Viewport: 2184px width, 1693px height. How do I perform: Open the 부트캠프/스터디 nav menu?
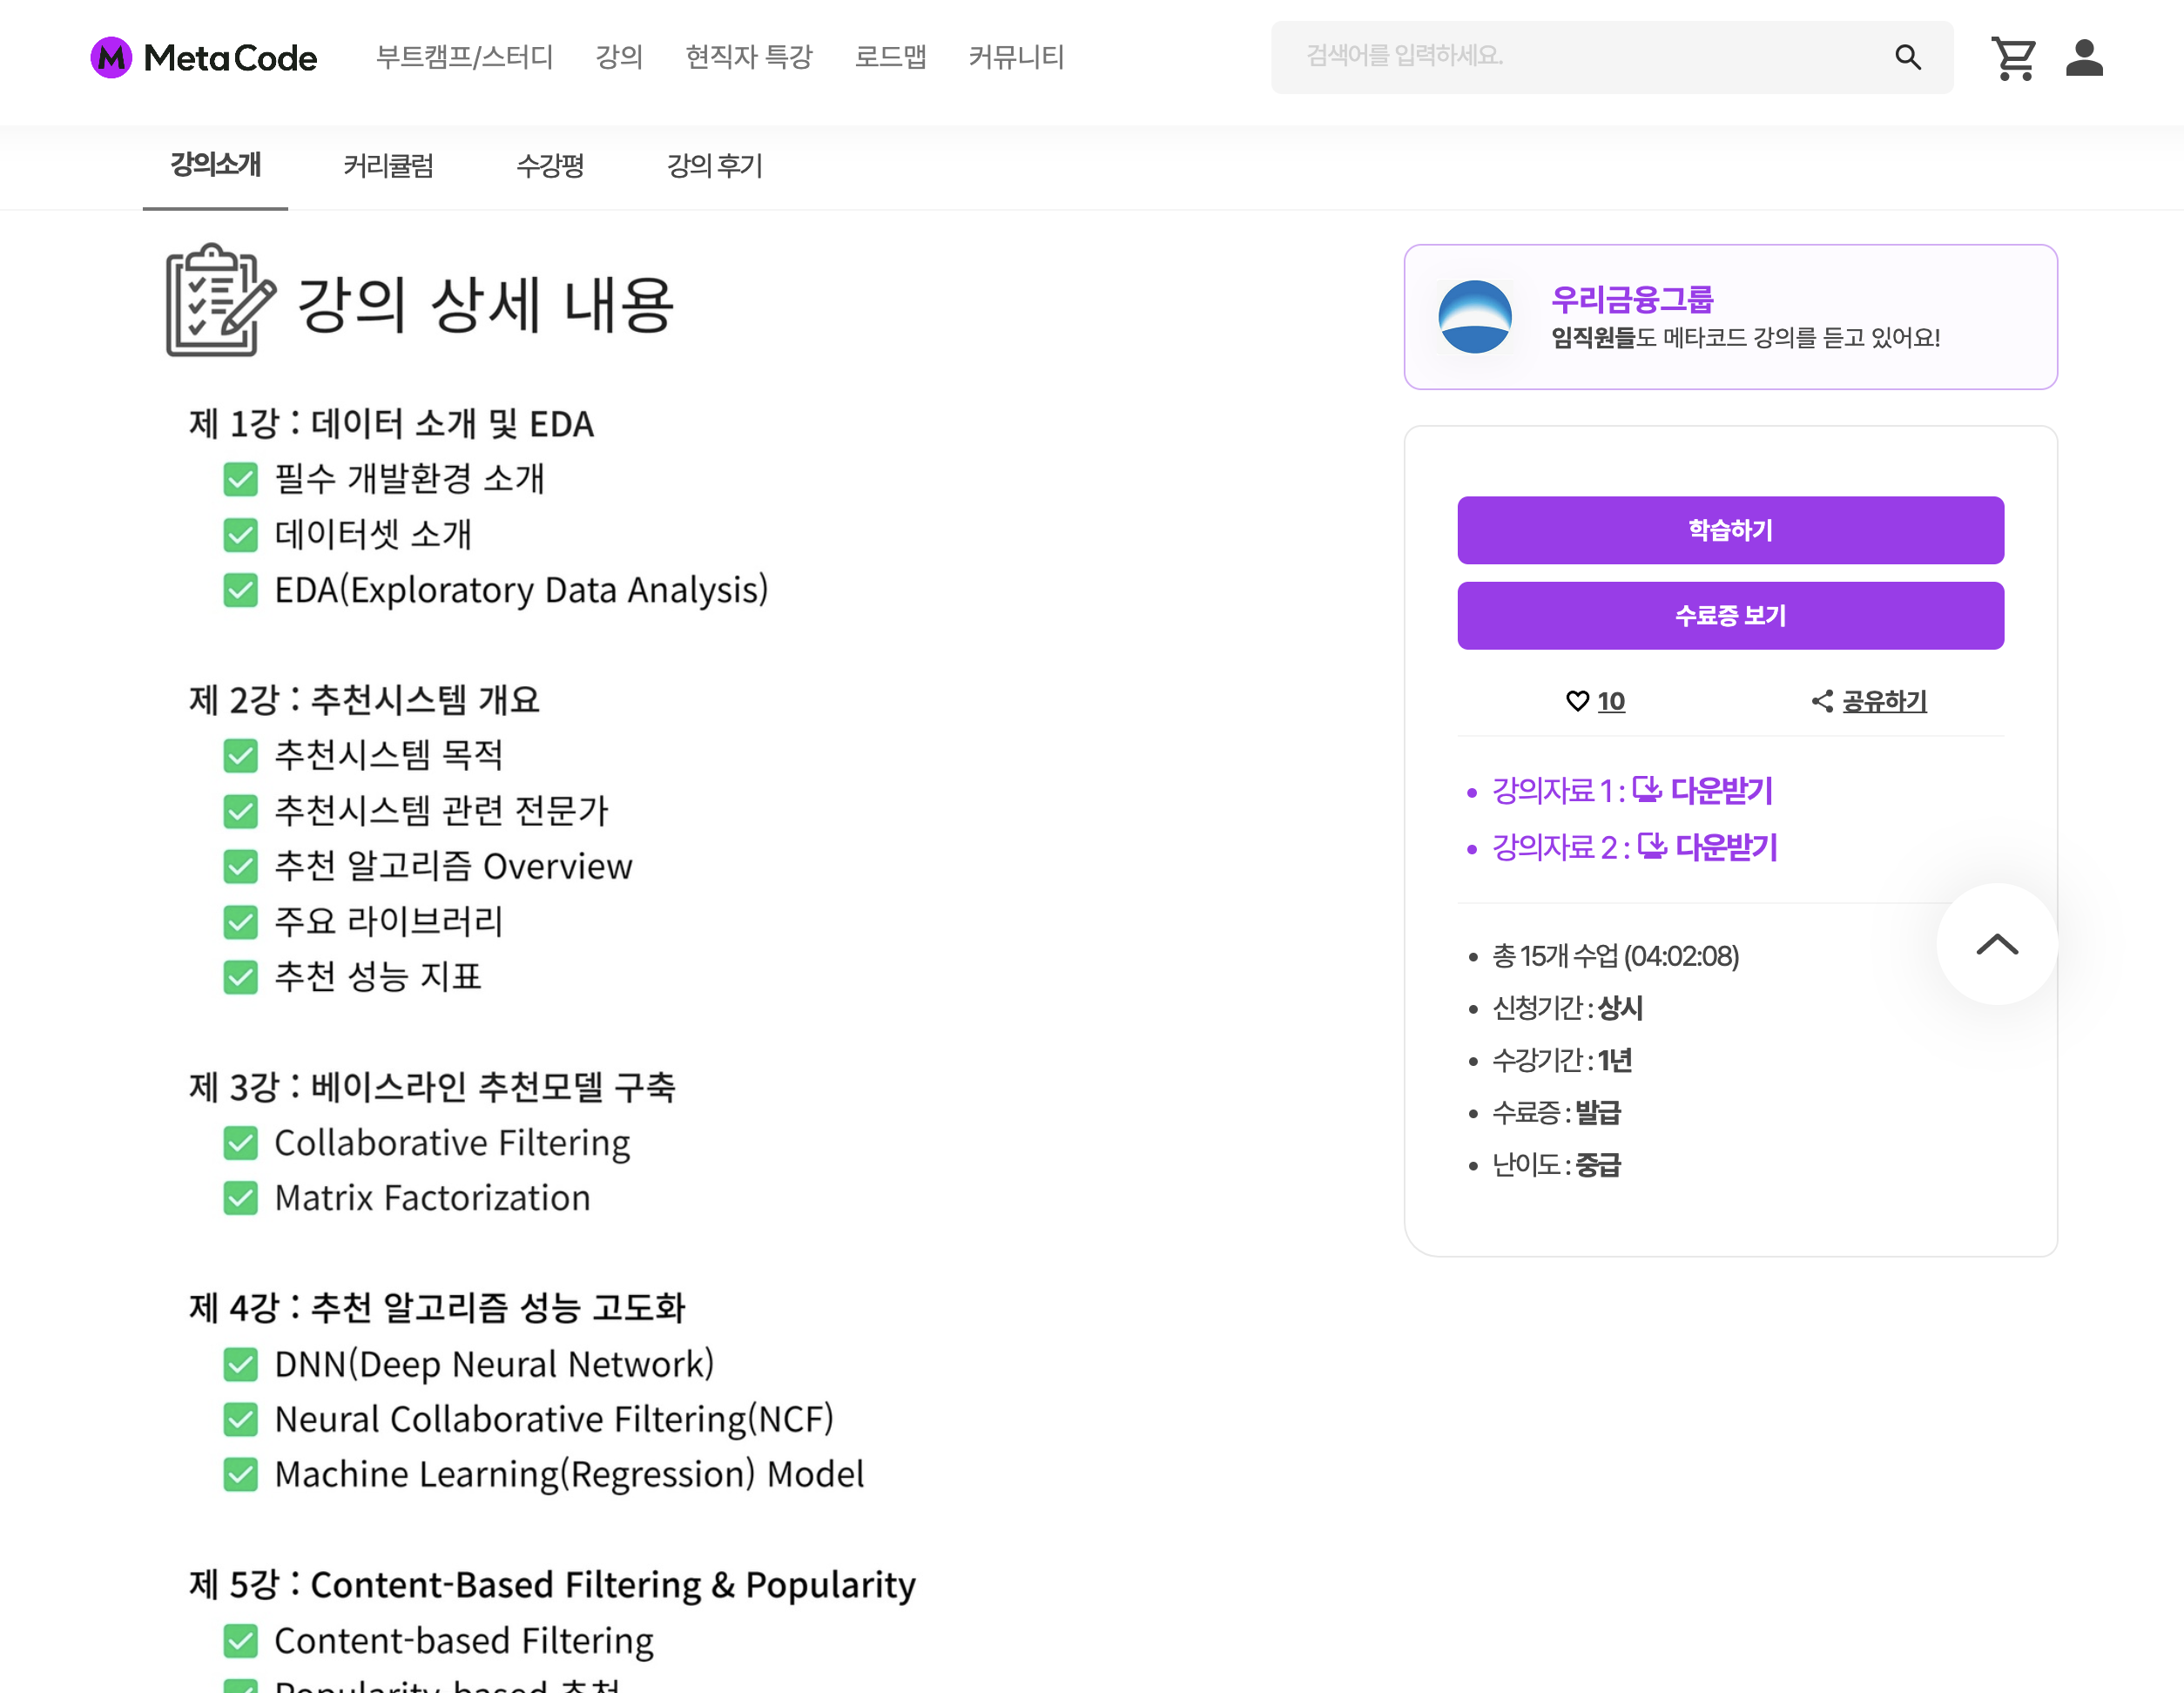click(x=464, y=57)
